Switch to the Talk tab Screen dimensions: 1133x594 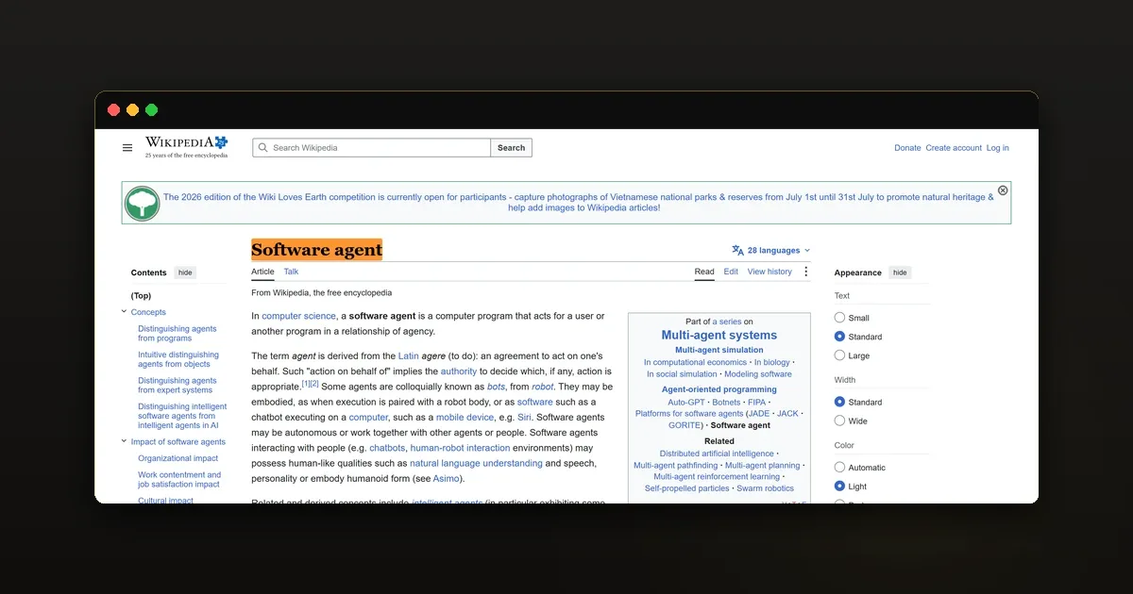coord(291,272)
